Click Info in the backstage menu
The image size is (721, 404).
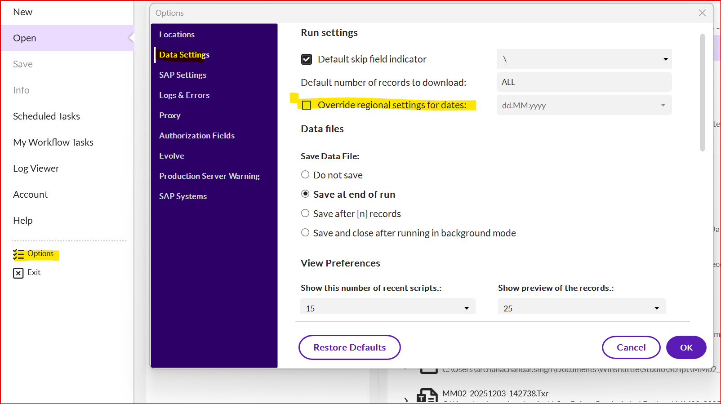pyautogui.click(x=21, y=90)
